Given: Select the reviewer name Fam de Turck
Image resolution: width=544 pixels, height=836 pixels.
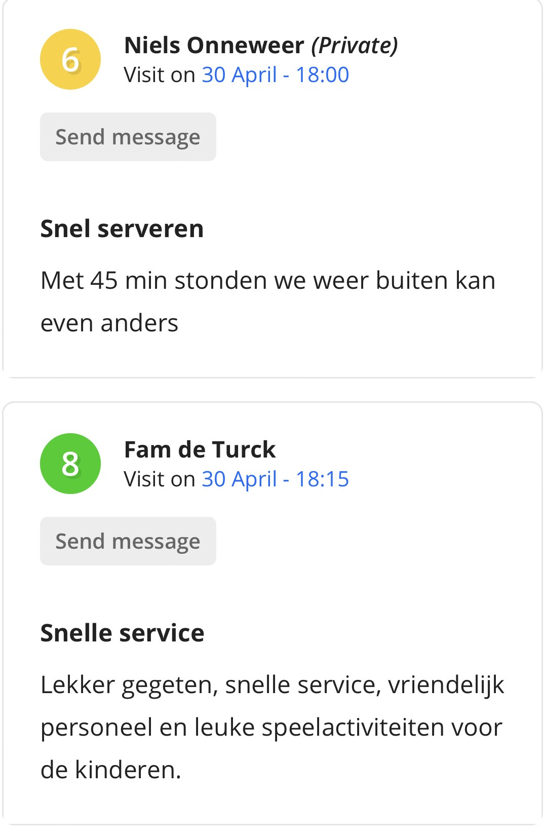Looking at the screenshot, I should pyautogui.click(x=200, y=449).
